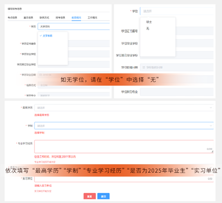222x203 pixels.
Task: Submit form with blue 提交 button
Action: click(103, 196)
